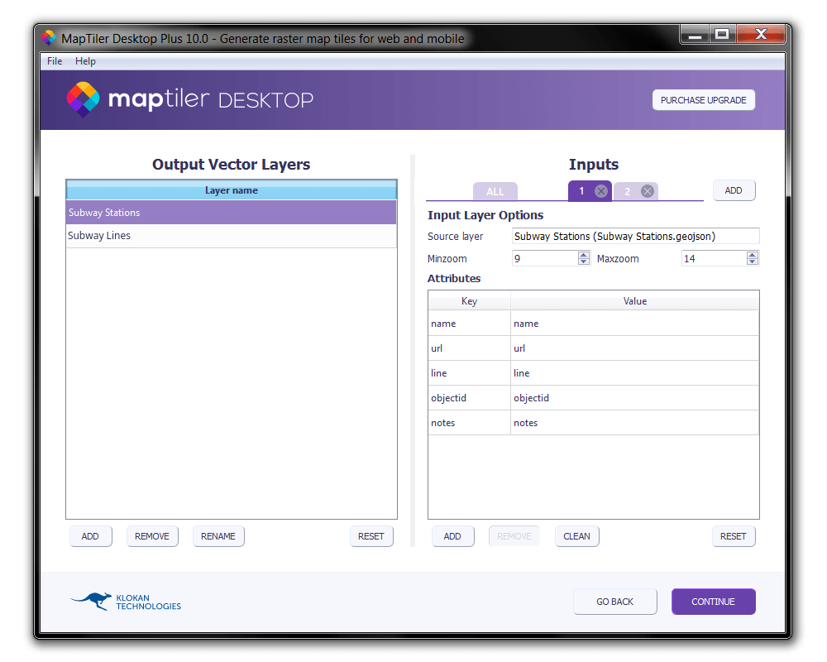Open the File menu
The image size is (827, 662).
[54, 60]
